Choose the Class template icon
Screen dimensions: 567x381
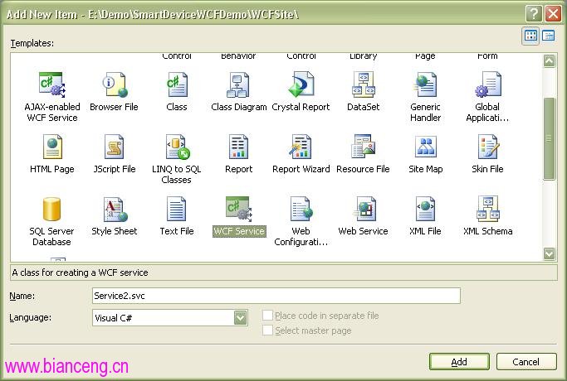point(177,84)
